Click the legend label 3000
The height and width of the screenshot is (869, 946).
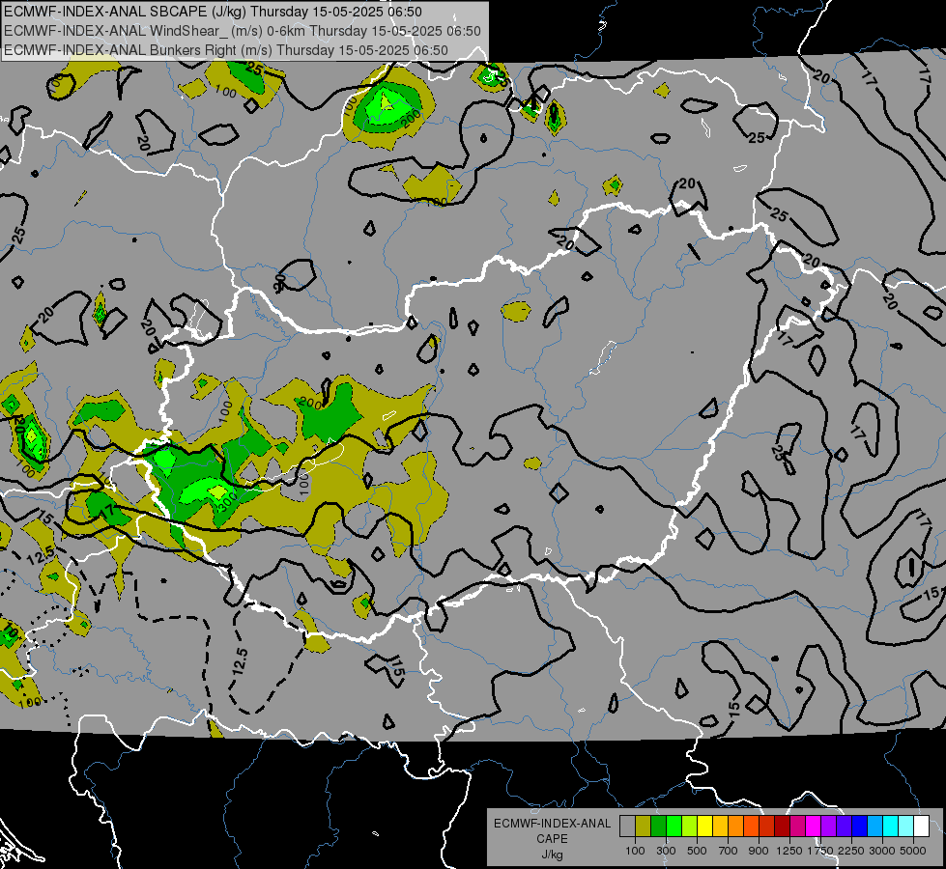click(882, 851)
